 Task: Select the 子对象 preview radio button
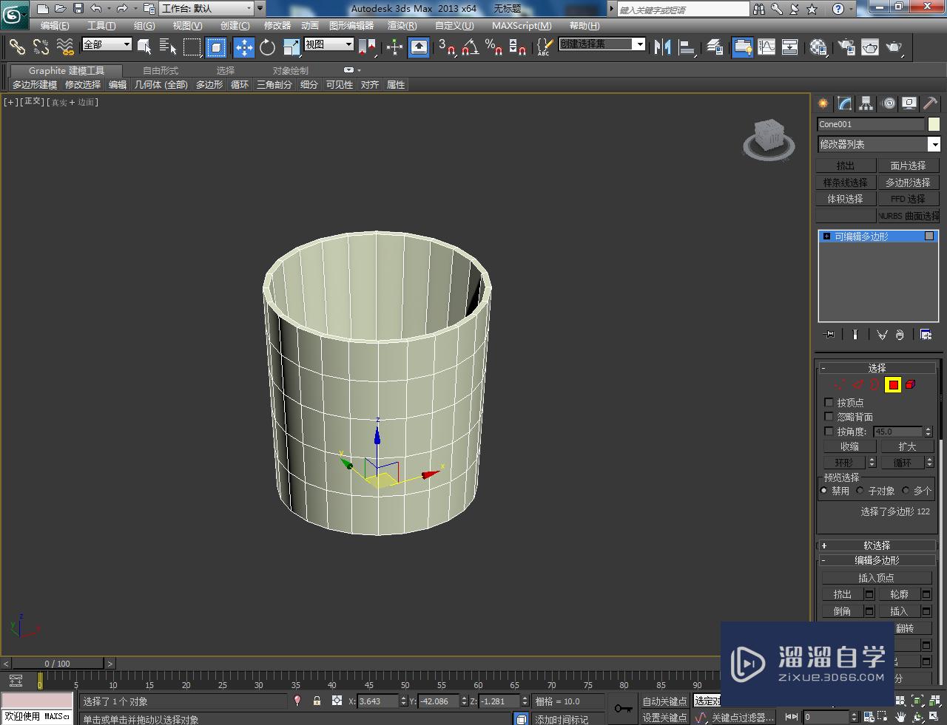pos(860,490)
